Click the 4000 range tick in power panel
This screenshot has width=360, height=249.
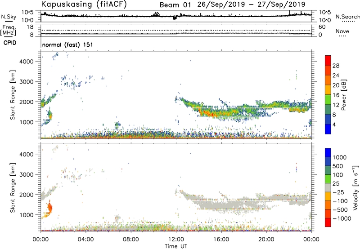(27, 62)
